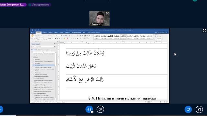Start screen sharing with monitor button
The height and width of the screenshot is (116, 207).
[188, 109]
